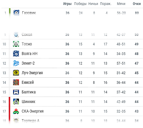
Task: Sort table by Игры column header
Action: coord(67,4)
